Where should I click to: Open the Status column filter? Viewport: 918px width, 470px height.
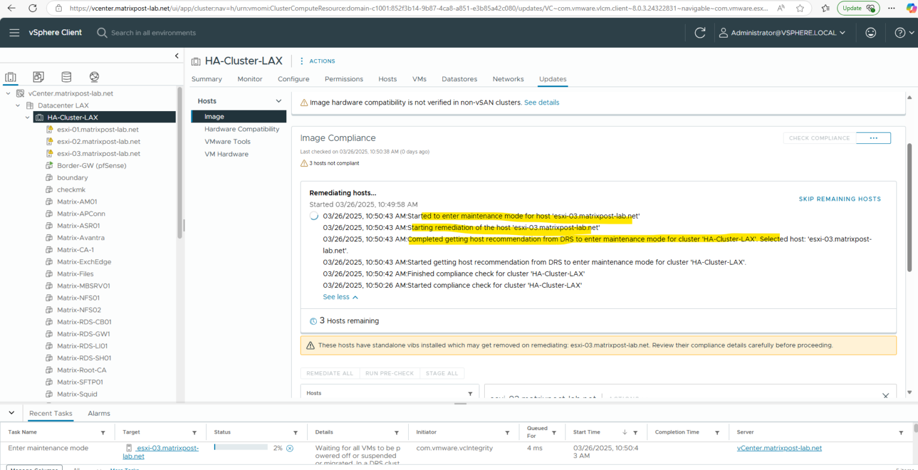point(296,432)
